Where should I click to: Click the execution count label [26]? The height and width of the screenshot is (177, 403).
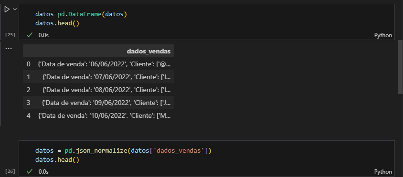tap(11, 171)
